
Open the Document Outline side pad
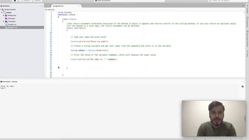click(247, 38)
